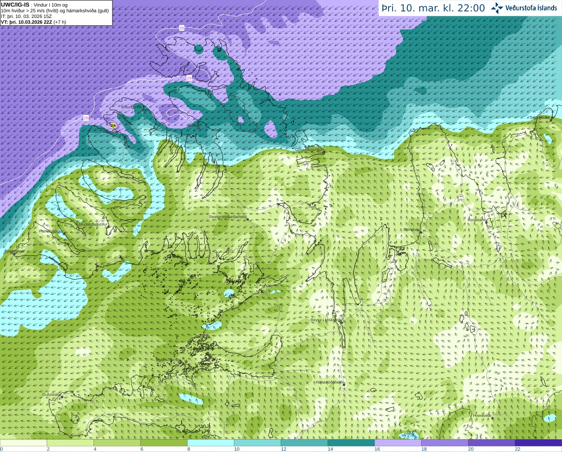Click the Stykkishólmur station label
The image size is (562, 452).
[x=168, y=360]
